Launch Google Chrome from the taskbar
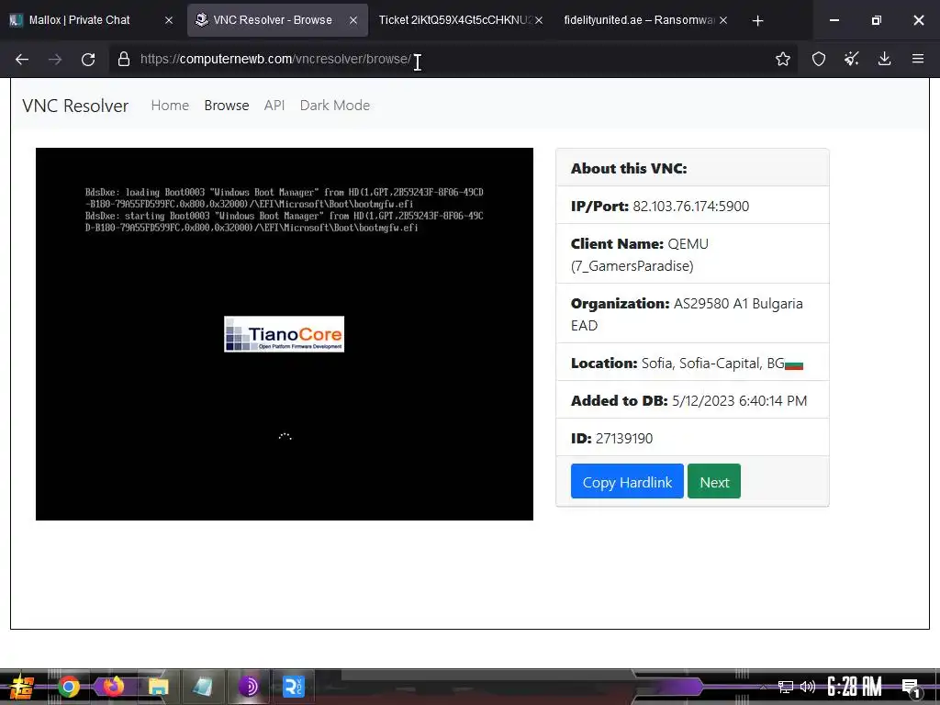 [69, 687]
